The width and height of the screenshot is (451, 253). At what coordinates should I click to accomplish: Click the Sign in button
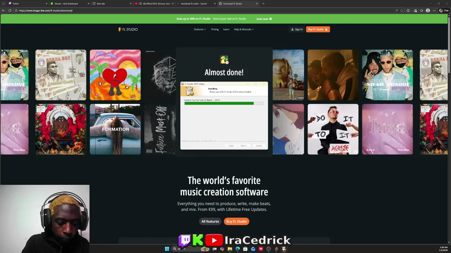[x=297, y=30]
